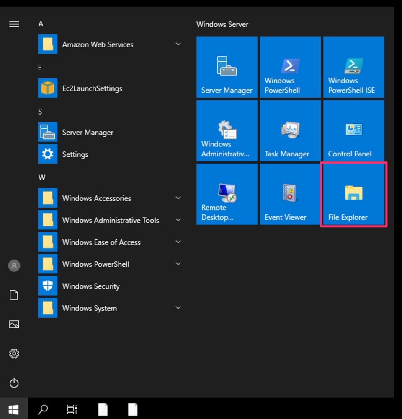Open the Start menu hamburger options
Screen dimensions: 402x419
14,24
